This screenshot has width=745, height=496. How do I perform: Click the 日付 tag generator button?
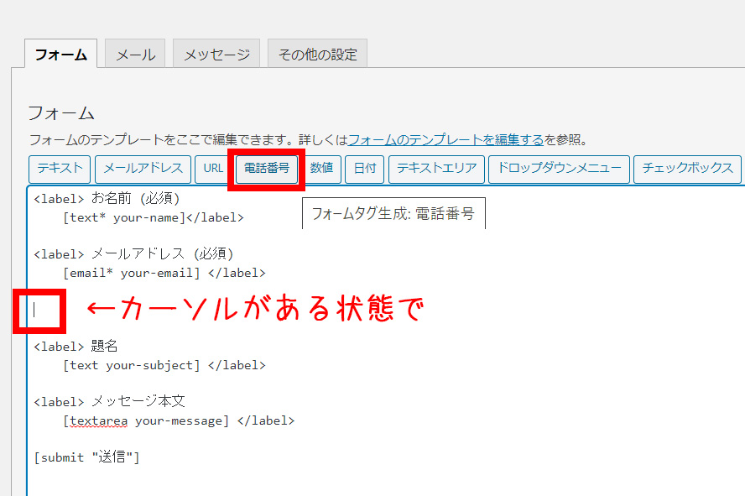pos(364,168)
